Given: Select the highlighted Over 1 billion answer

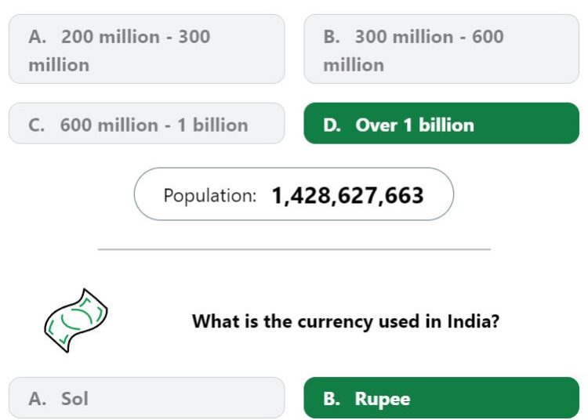Looking at the screenshot, I should coord(441,123).
